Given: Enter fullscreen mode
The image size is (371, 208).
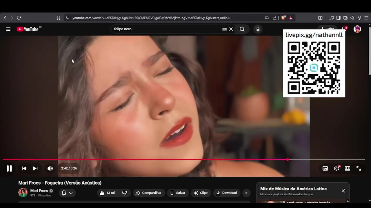Looking at the screenshot, I should (359, 168).
